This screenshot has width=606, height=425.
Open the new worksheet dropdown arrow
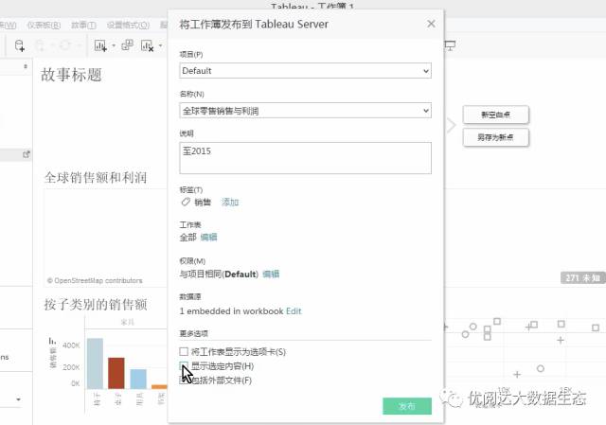click(x=114, y=45)
